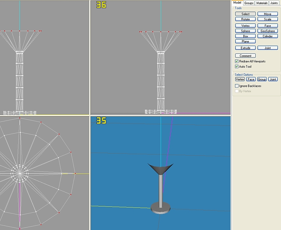The image size is (281, 230).
Task: Activate the Extrude tool
Action: point(246,48)
